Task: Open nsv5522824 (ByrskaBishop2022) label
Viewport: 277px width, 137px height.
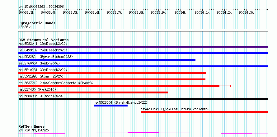Action: (x=46, y=57)
